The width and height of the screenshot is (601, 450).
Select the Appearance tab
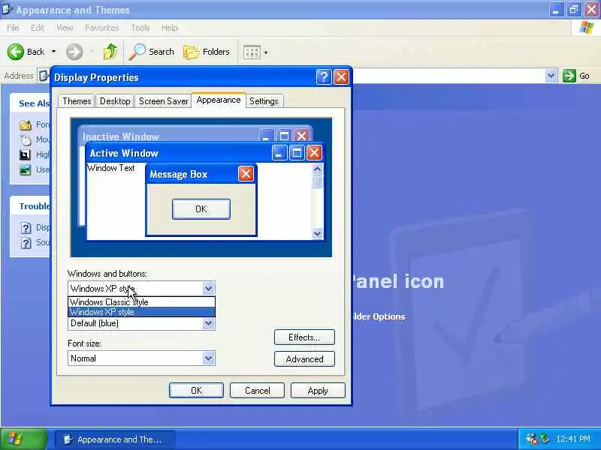219,100
